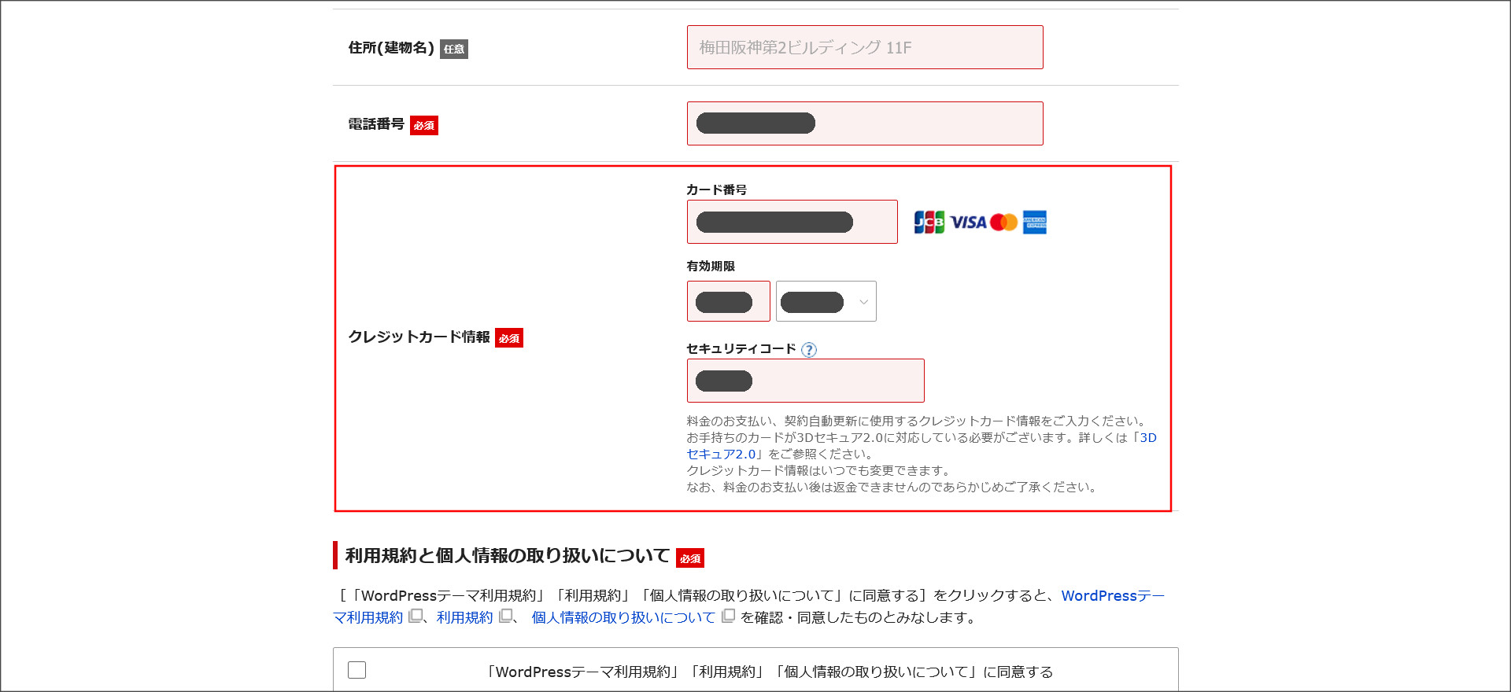Open the 個人情報の取り扱いについて link
The image size is (1511, 692).
[x=623, y=618]
